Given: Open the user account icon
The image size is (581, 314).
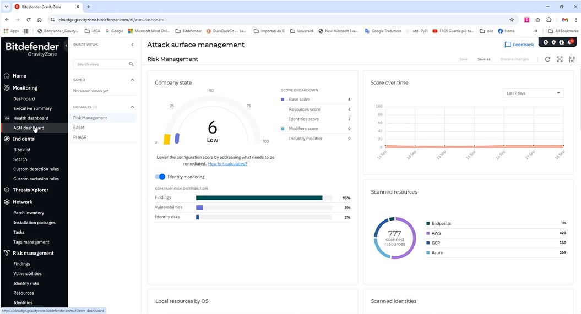Looking at the screenshot, I should (546, 42).
